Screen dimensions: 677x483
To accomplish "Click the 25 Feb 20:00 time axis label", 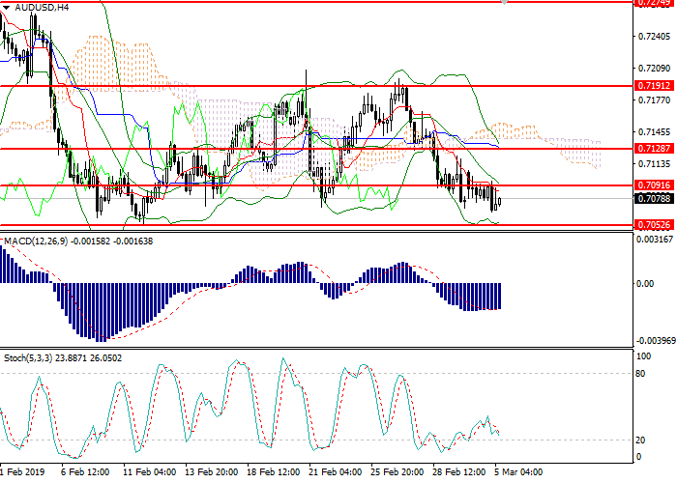I will point(396,472).
